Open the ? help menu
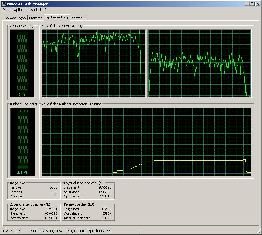This screenshot has height=235, width=262. coord(46,10)
